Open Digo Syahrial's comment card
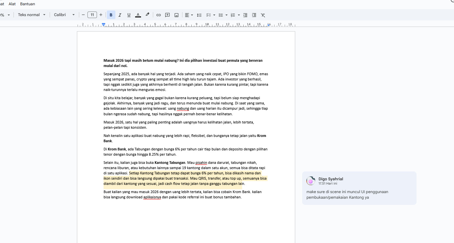The height and width of the screenshot is (243, 454). 359,188
